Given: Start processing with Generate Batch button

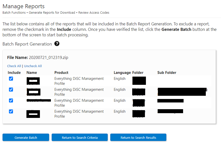Looking at the screenshot, I should click(26, 137).
